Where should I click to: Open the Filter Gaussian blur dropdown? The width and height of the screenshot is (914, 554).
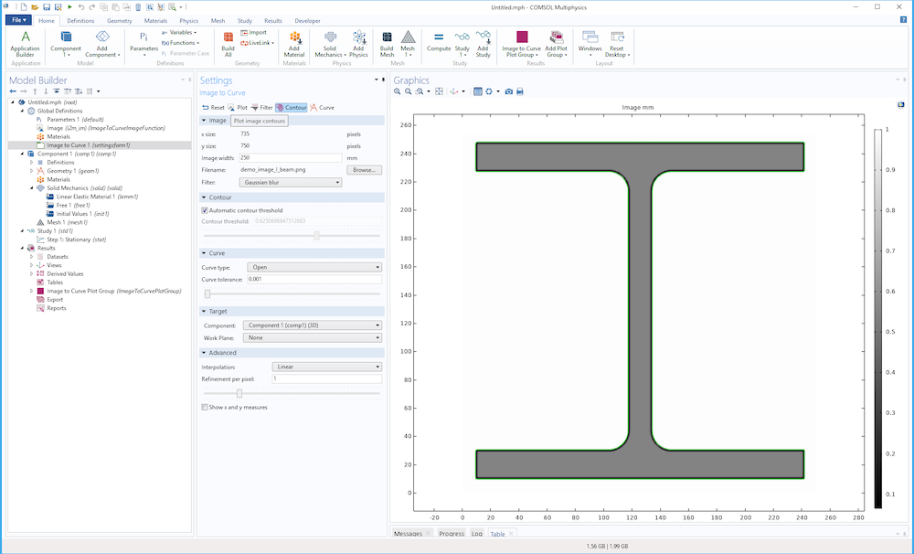click(289, 182)
